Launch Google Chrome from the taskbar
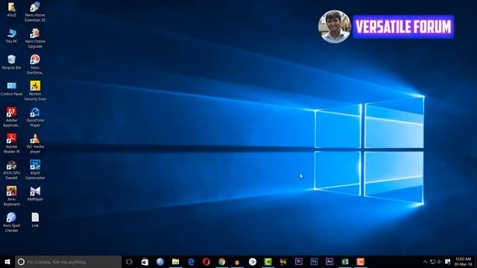This screenshot has height=268, width=477. 222,261
